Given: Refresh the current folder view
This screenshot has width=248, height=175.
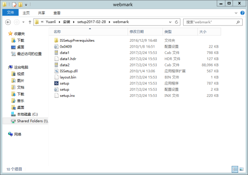Looking at the screenshot, I should coord(176,22).
